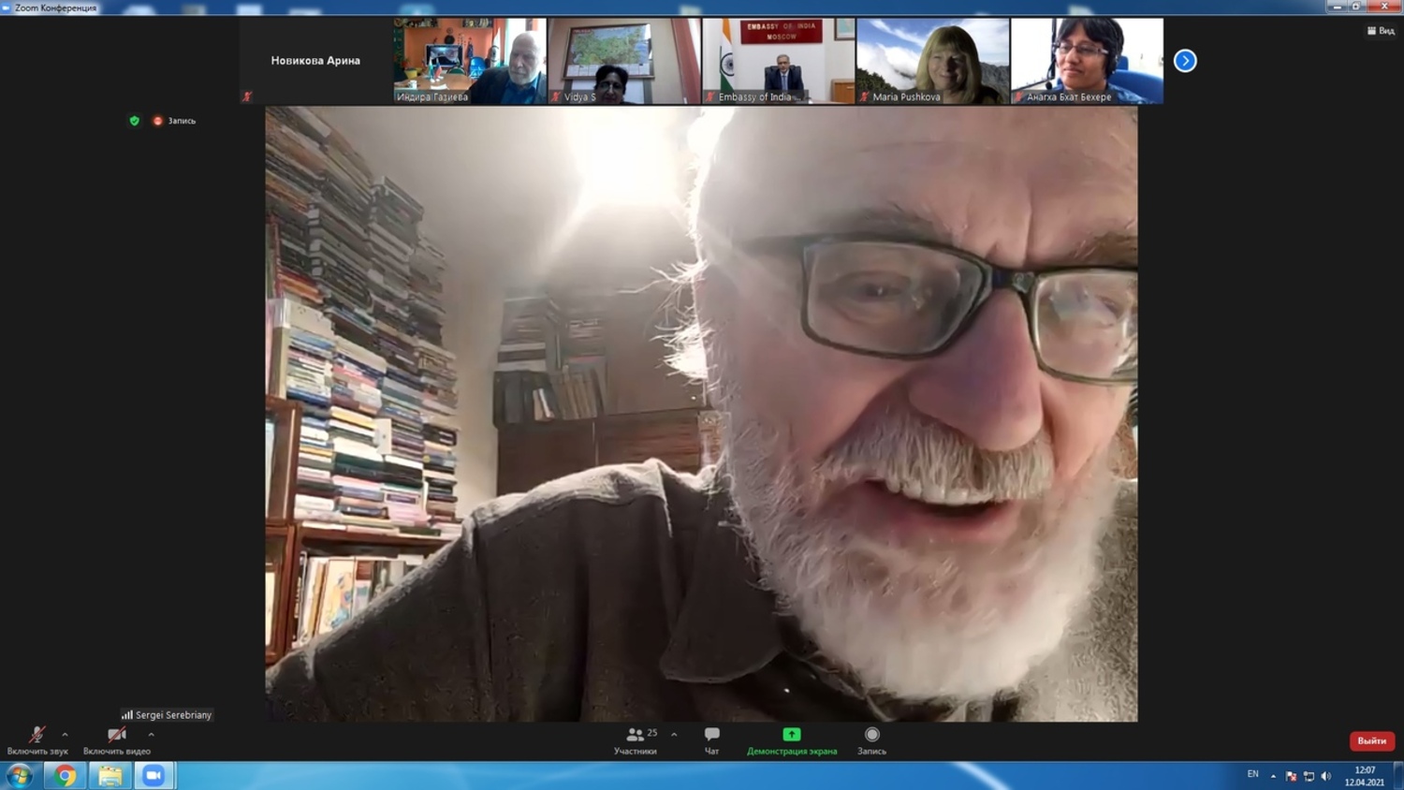Select the Maria Pushkova video thumbnail
The height and width of the screenshot is (790, 1404).
click(932, 60)
